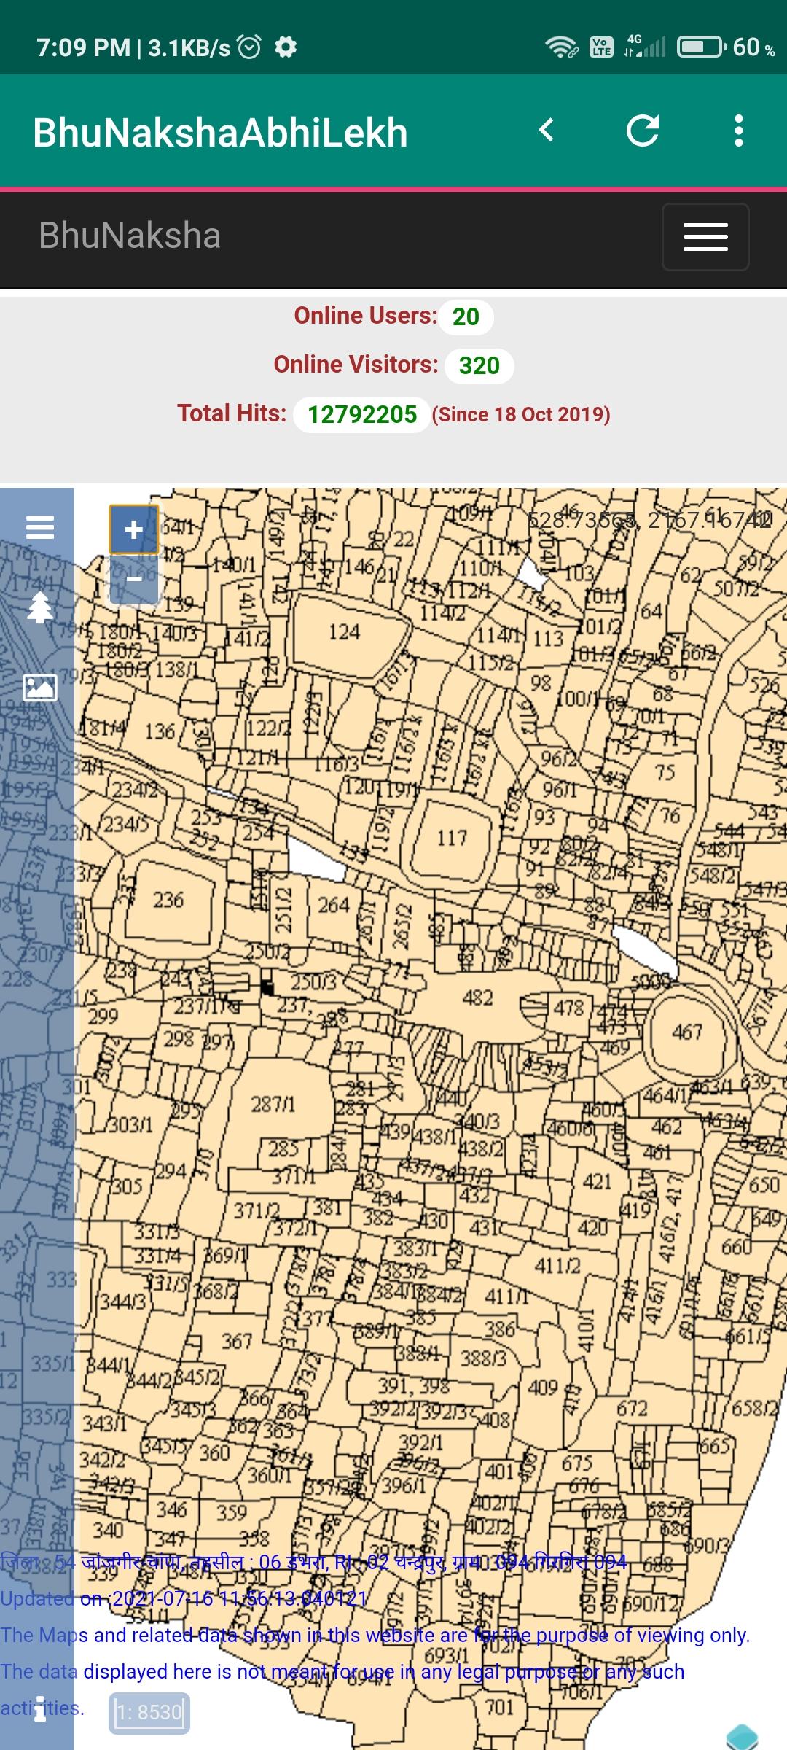Select plot 287/1 on the map
The width and height of the screenshot is (787, 1750).
(273, 1104)
